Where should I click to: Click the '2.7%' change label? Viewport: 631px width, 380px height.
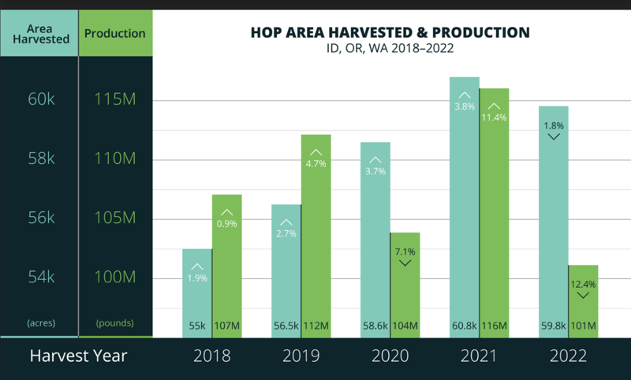(286, 233)
